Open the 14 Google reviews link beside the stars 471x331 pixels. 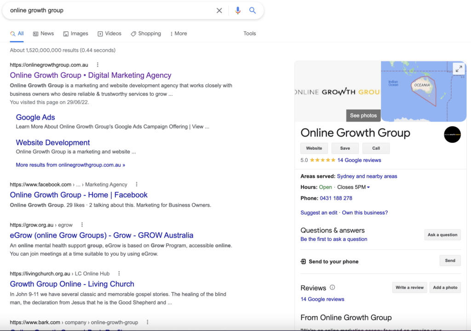click(x=359, y=160)
